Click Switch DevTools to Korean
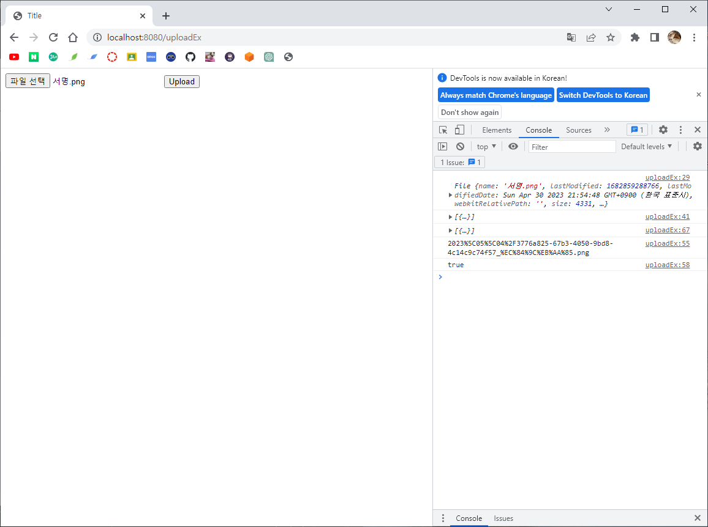Viewport: 708px width, 527px height. [x=603, y=95]
